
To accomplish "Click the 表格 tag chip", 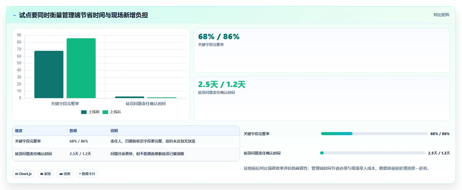I will pyautogui.click(x=45, y=174).
